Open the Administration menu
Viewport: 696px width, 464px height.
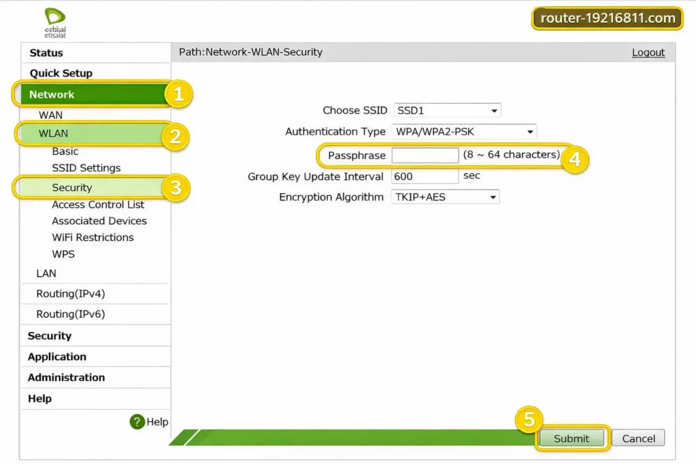click(x=66, y=378)
